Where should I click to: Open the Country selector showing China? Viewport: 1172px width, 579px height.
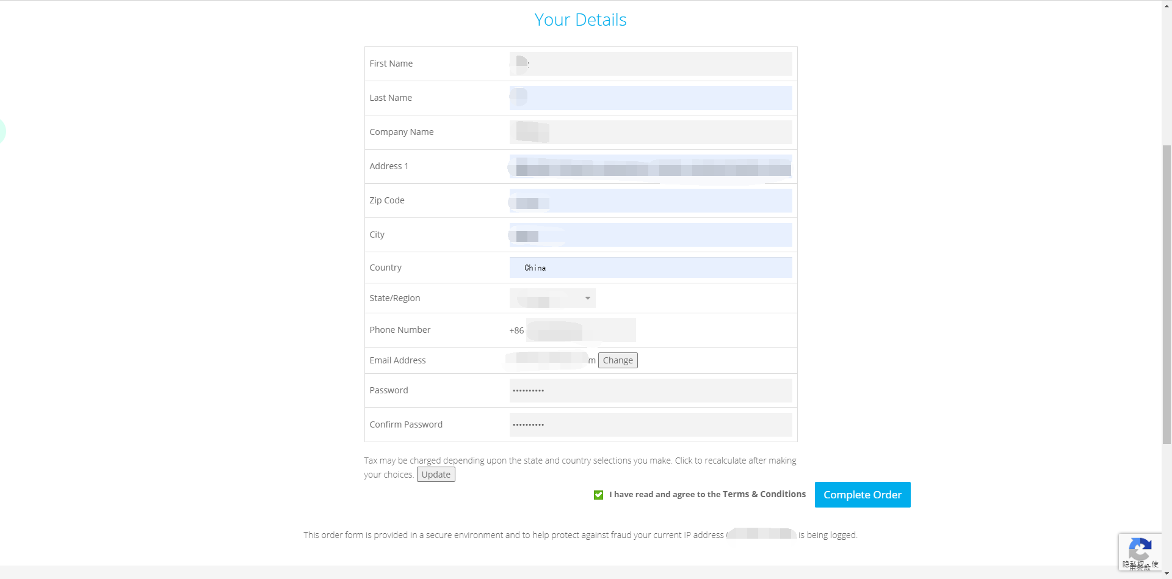[651, 268]
